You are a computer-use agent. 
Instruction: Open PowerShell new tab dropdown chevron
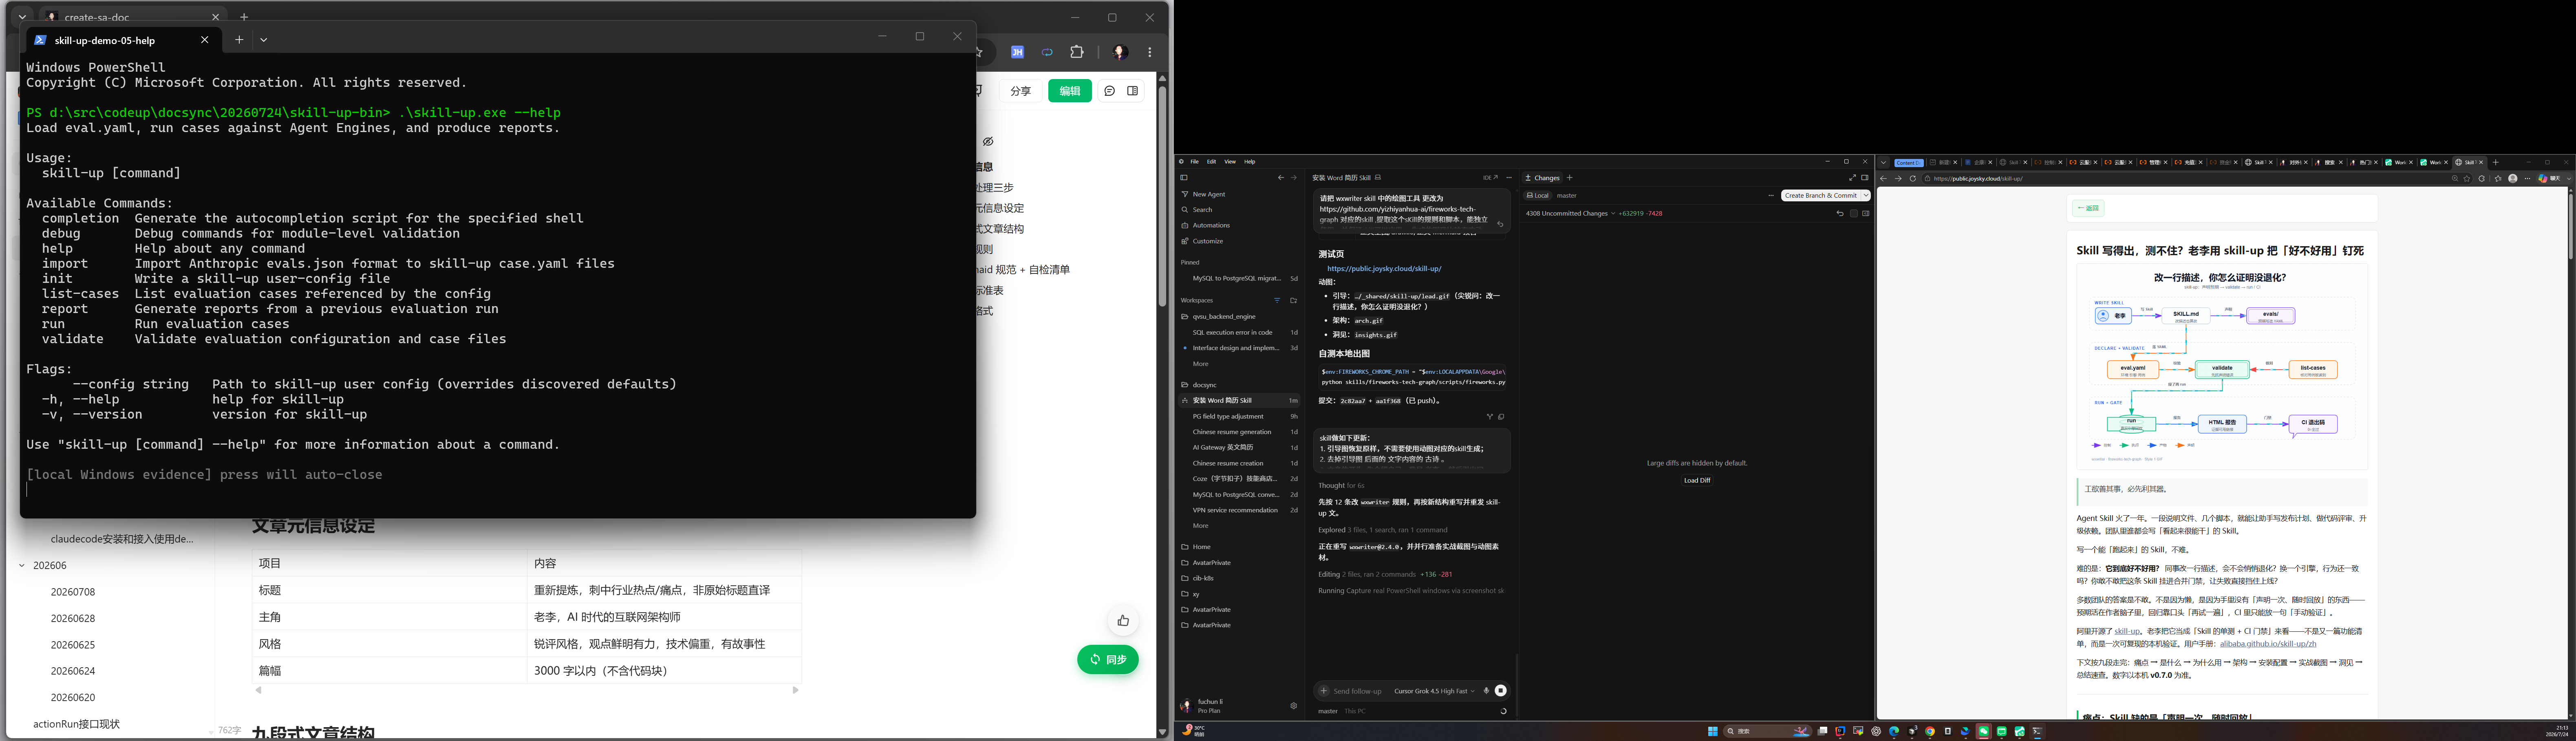[x=264, y=40]
